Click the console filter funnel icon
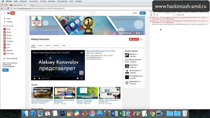The height and width of the screenshot is (118, 210). click(x=154, y=15)
